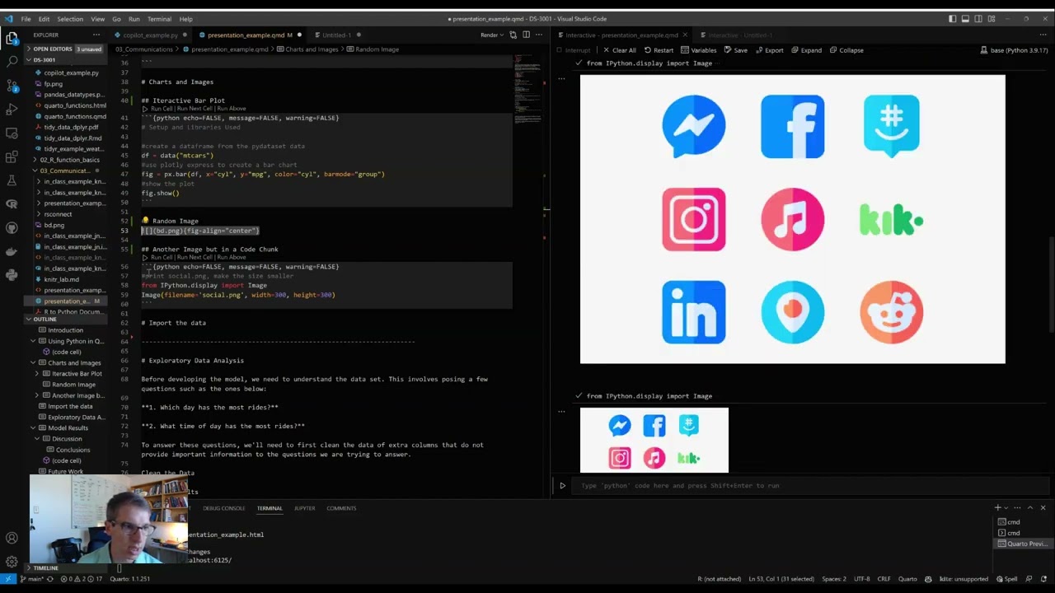The height and width of the screenshot is (593, 1055).
Task: Click the notifications bell in the status bar
Action: click(x=1045, y=579)
